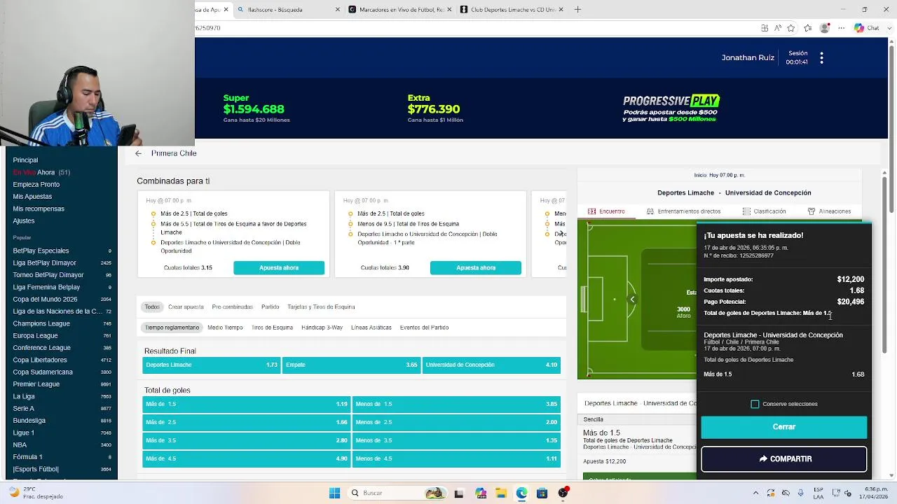Viewport: 897px width, 504px height.
Task: Click the weather widget in the taskbar
Action: [x=35, y=493]
